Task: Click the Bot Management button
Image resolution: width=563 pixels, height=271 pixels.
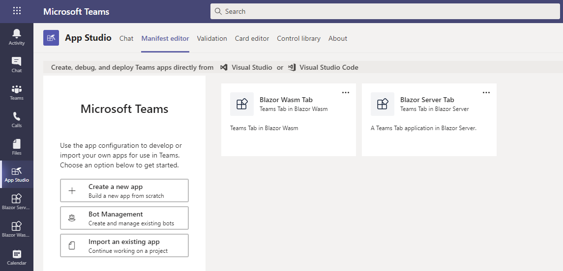Action: (x=124, y=218)
